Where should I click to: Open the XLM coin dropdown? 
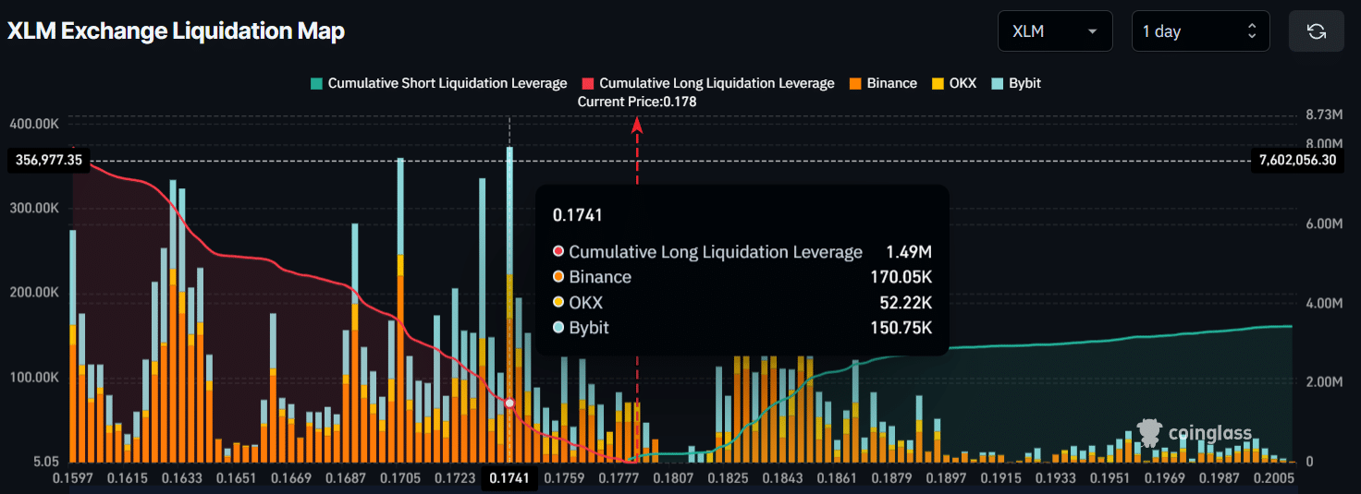pos(1055,31)
